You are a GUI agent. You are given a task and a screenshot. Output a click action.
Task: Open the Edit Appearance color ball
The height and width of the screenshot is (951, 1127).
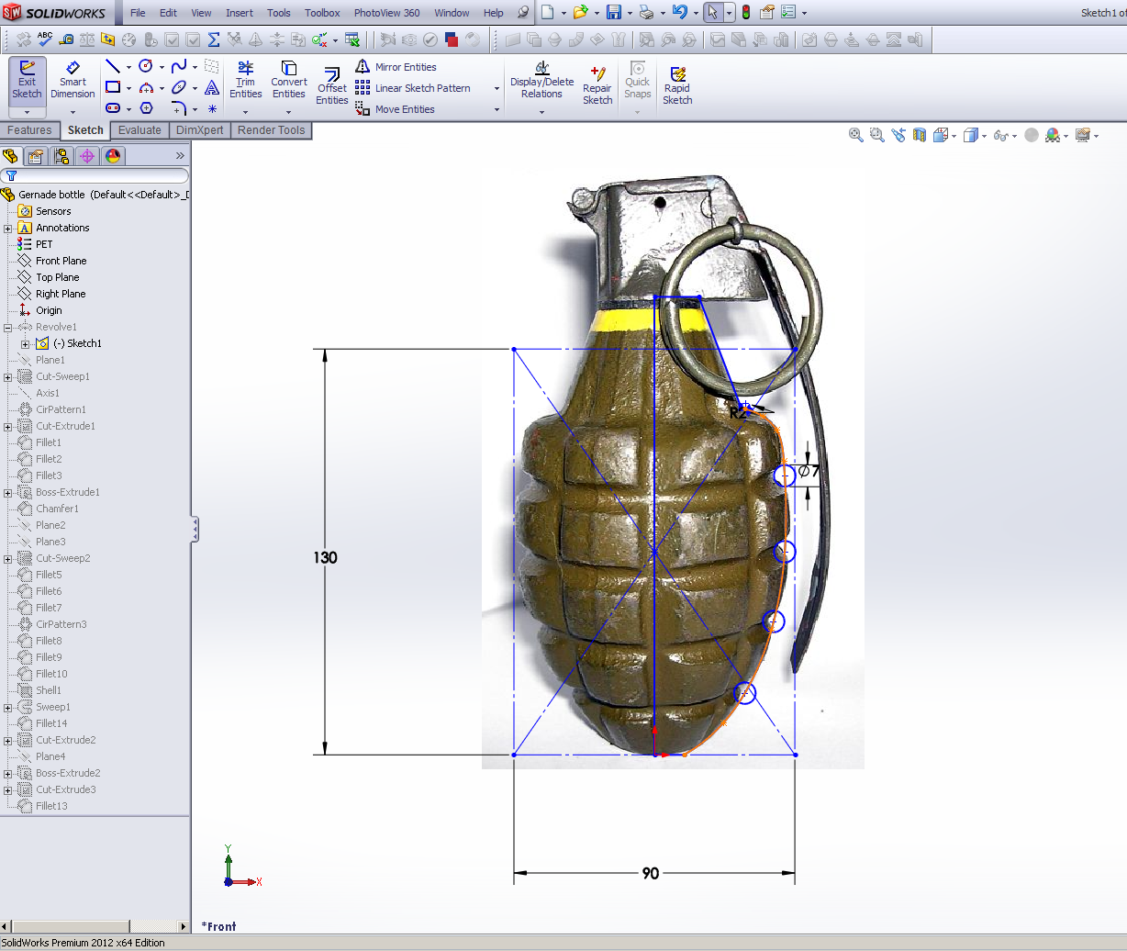[x=1052, y=135]
